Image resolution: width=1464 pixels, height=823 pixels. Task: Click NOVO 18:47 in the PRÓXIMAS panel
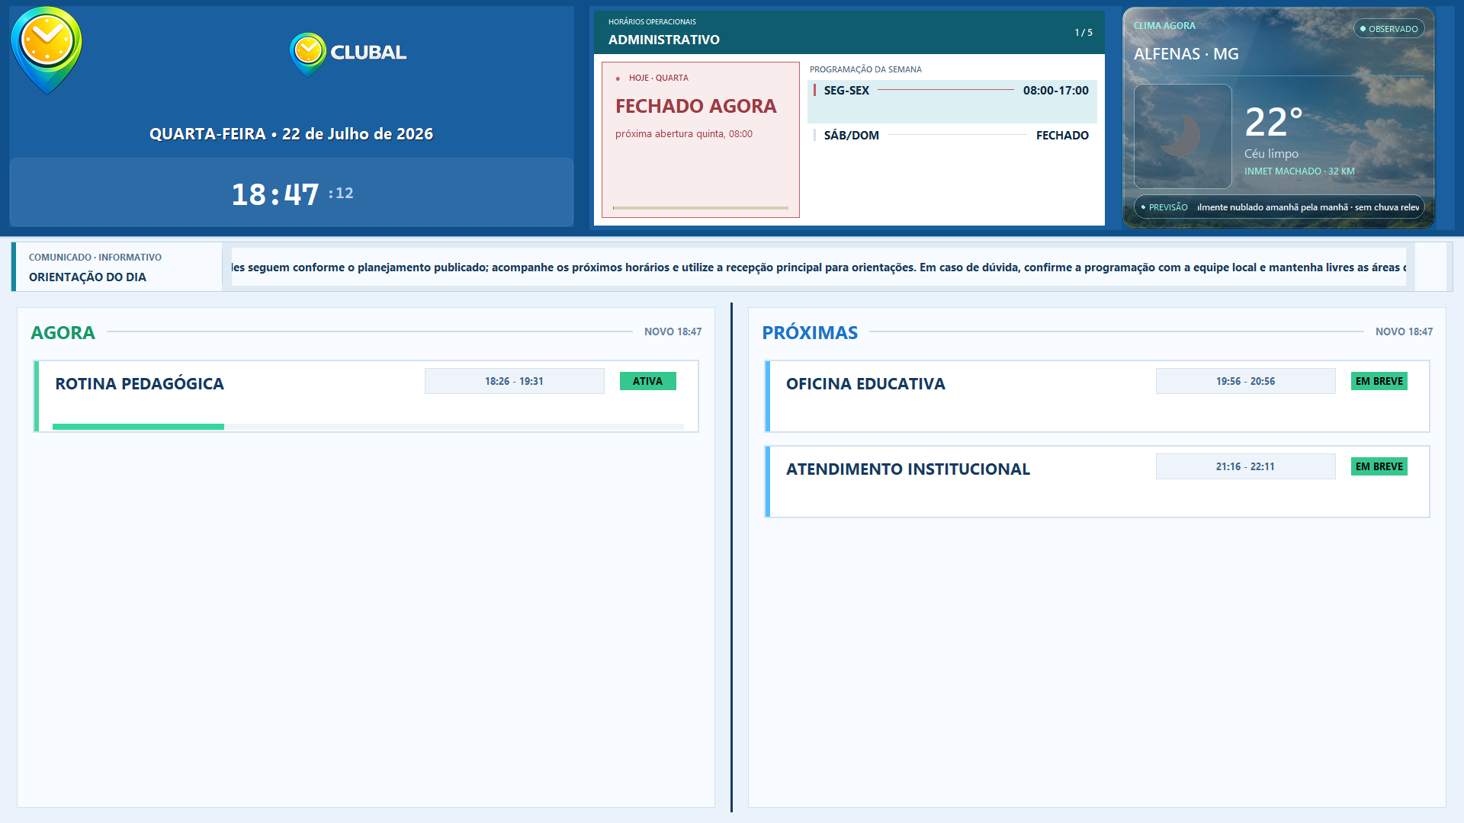pos(1404,332)
